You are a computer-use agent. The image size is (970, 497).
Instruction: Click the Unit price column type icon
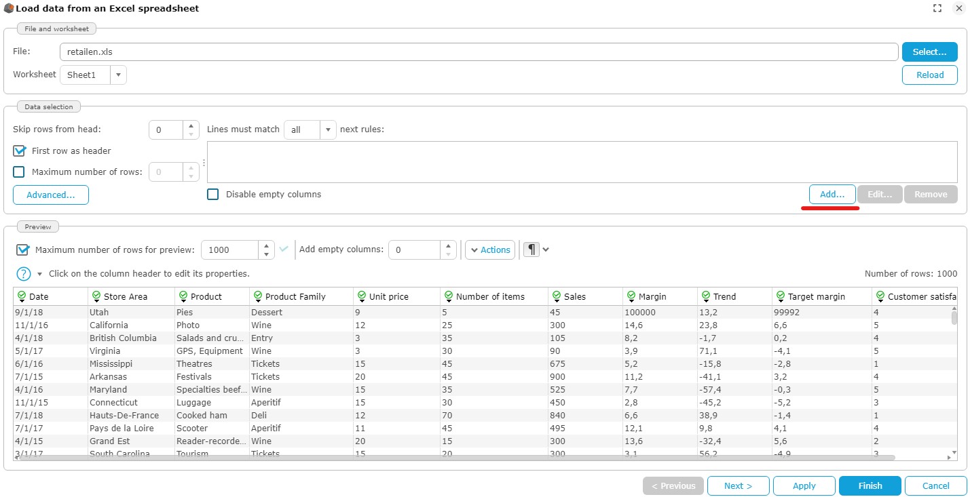[361, 296]
